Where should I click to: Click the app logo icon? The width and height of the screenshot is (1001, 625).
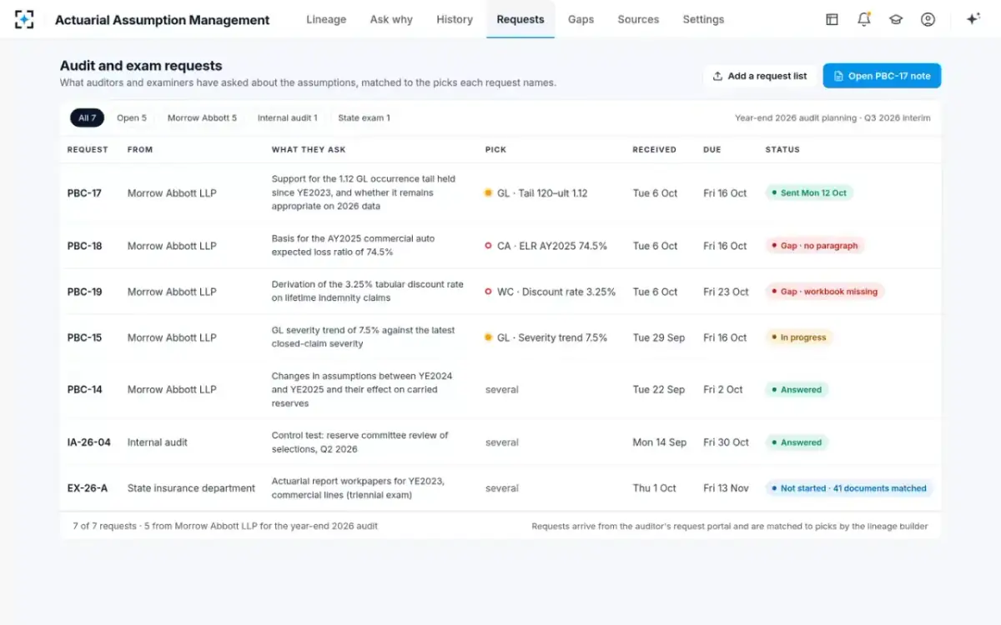tap(24, 19)
